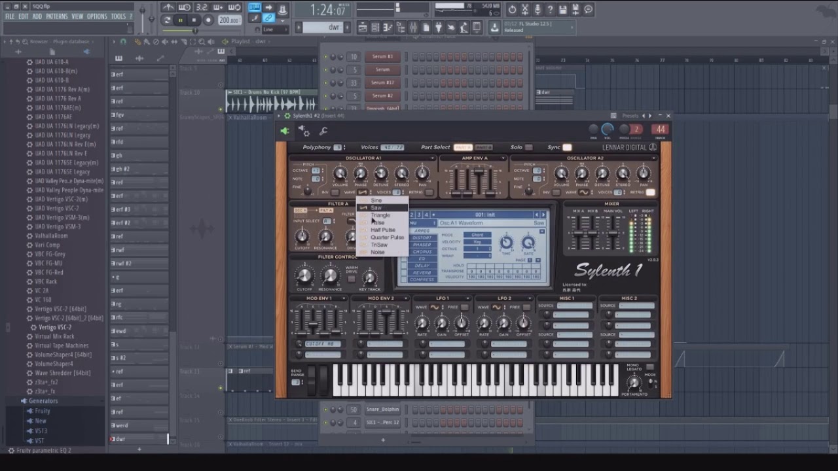Open the CHORUS effect tab
The width and height of the screenshot is (838, 471).
click(x=422, y=252)
